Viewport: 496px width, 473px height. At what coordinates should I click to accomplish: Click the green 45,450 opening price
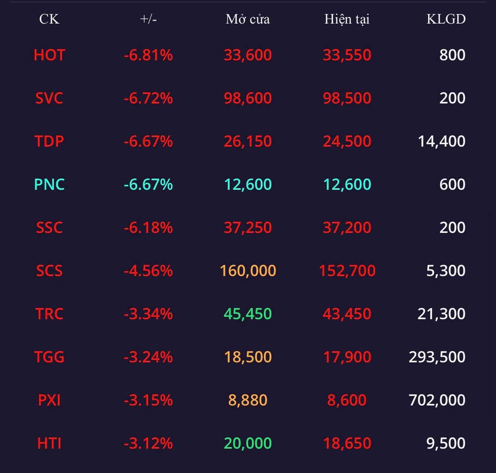248,314
